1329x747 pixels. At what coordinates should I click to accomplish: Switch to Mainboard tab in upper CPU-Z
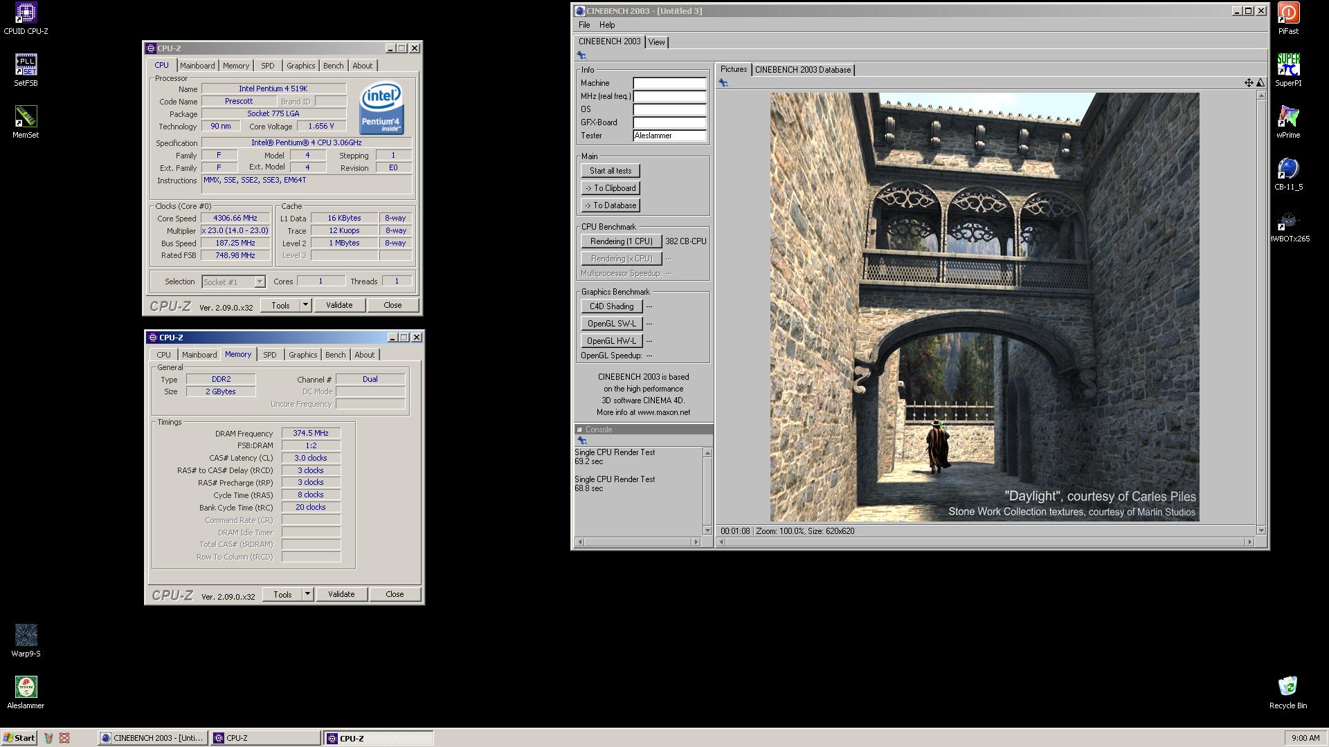point(197,66)
